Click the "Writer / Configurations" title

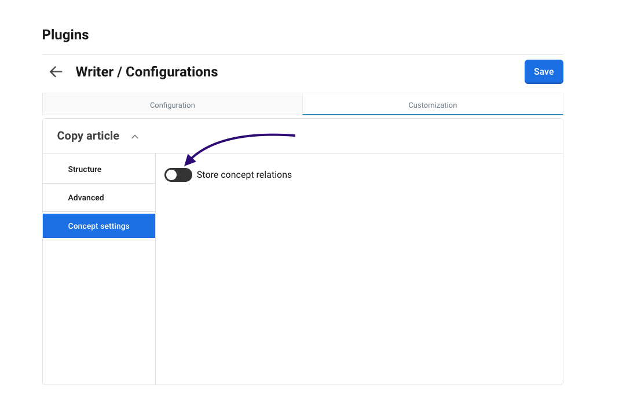click(146, 72)
